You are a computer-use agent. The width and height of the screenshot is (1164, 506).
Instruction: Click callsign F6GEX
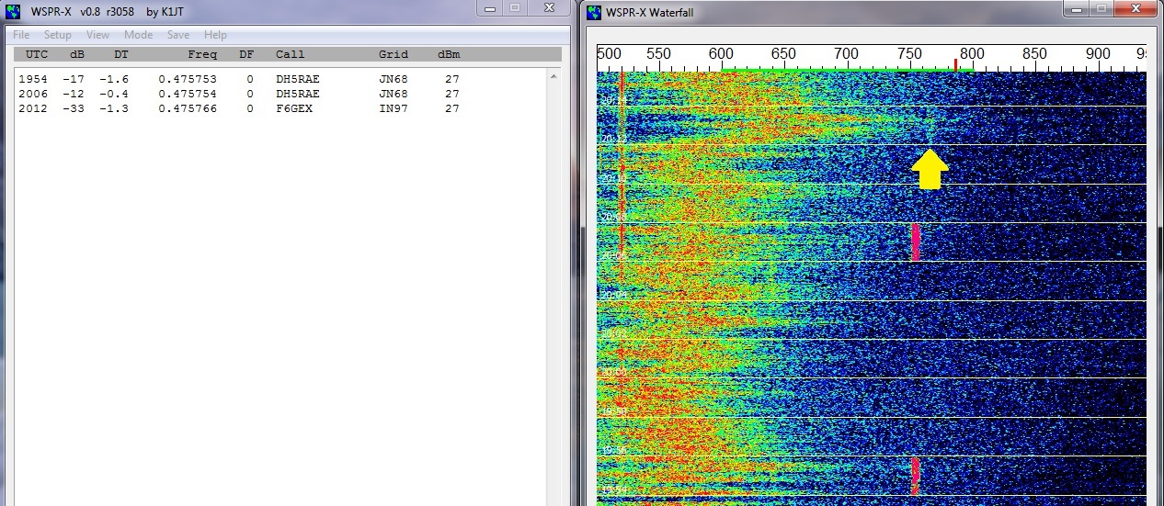click(294, 108)
